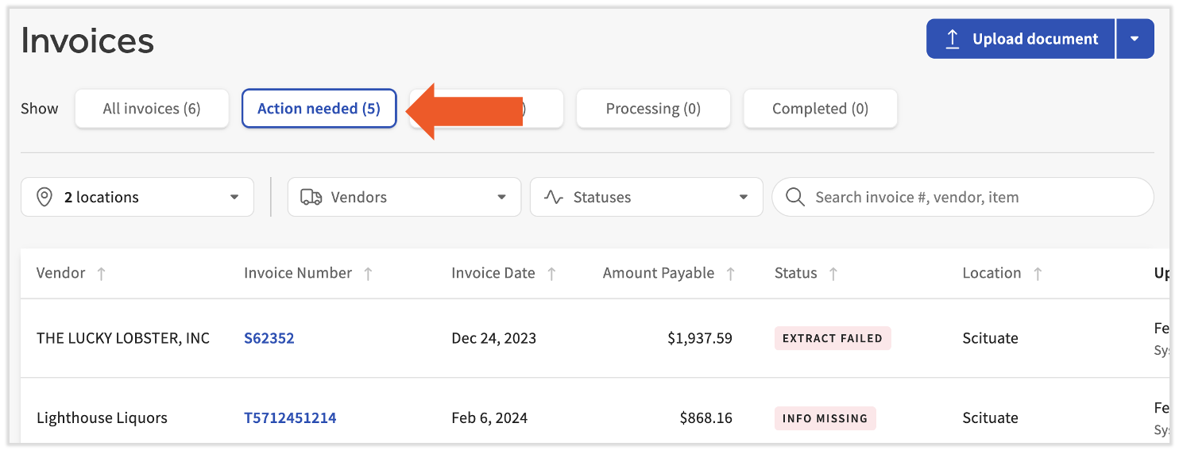Expand the Statuses filter dropdown
1179x454 pixels.
(646, 197)
